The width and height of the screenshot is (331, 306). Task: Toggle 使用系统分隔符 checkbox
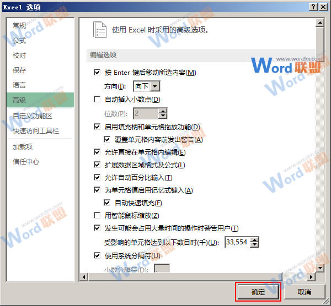click(x=97, y=255)
